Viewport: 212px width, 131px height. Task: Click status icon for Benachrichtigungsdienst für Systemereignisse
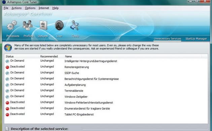coord(7,79)
